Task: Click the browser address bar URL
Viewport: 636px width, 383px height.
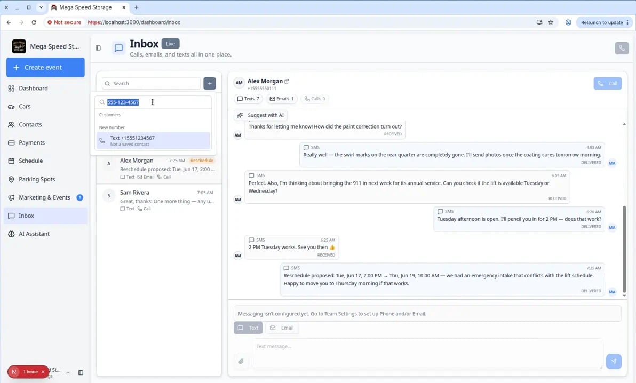Action: 134,22
